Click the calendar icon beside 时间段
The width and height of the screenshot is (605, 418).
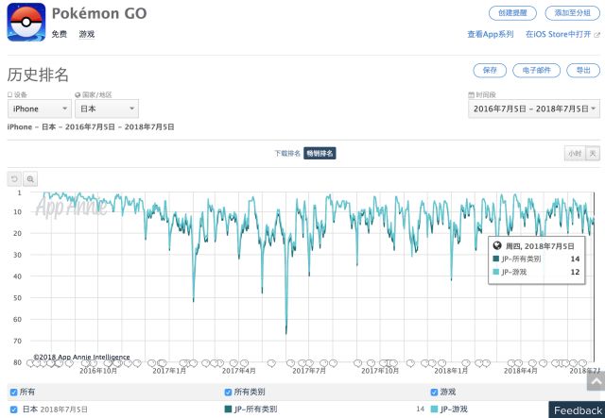coord(470,95)
